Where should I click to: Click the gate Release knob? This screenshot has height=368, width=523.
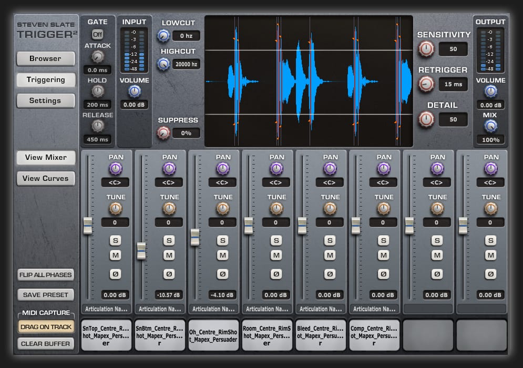coord(98,126)
